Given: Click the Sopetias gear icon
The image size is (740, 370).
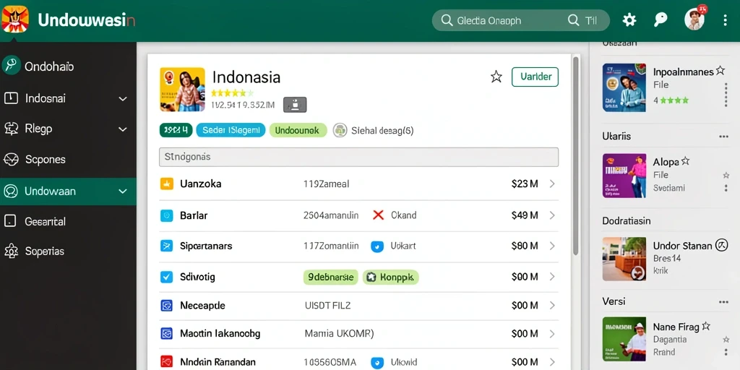Looking at the screenshot, I should click(10, 251).
